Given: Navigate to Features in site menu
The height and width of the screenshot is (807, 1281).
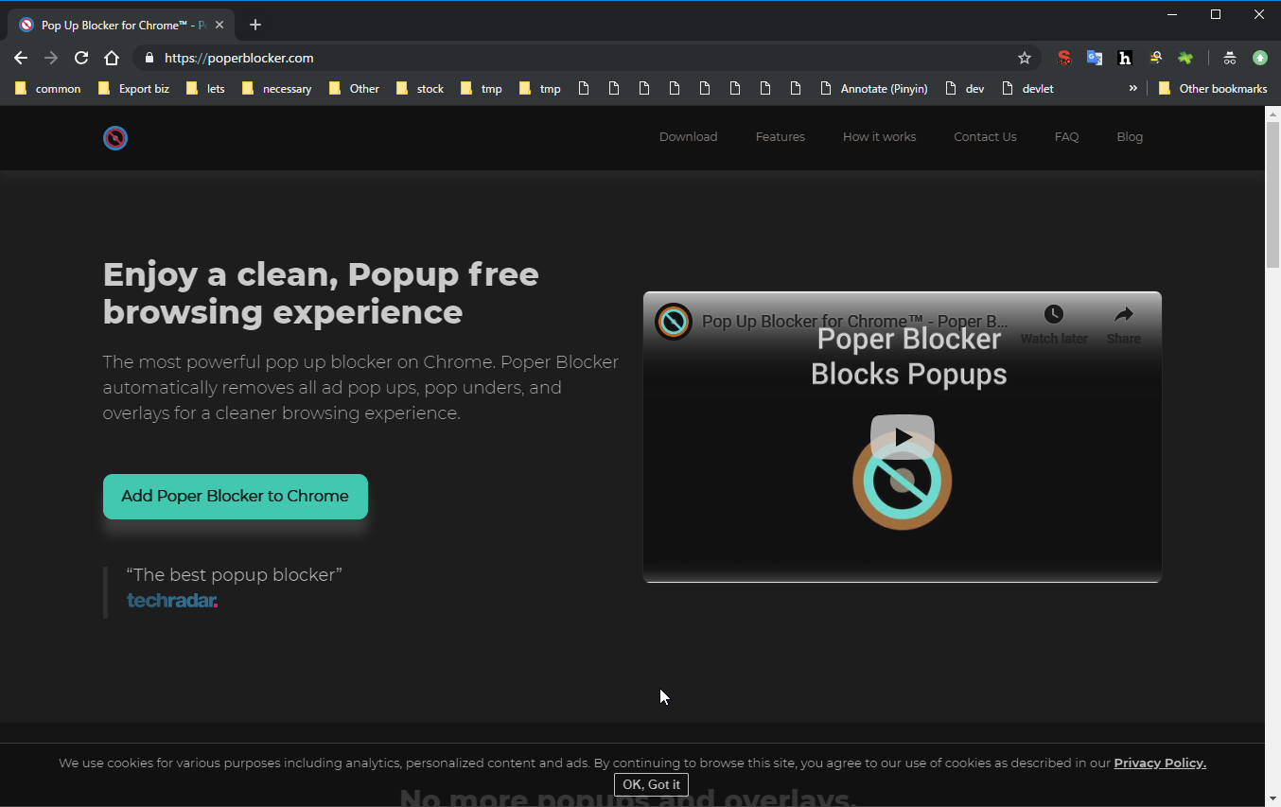Looking at the screenshot, I should pos(780,137).
